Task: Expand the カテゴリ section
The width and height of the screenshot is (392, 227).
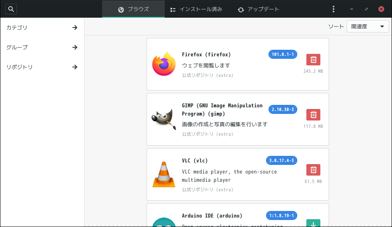Action: [42, 28]
